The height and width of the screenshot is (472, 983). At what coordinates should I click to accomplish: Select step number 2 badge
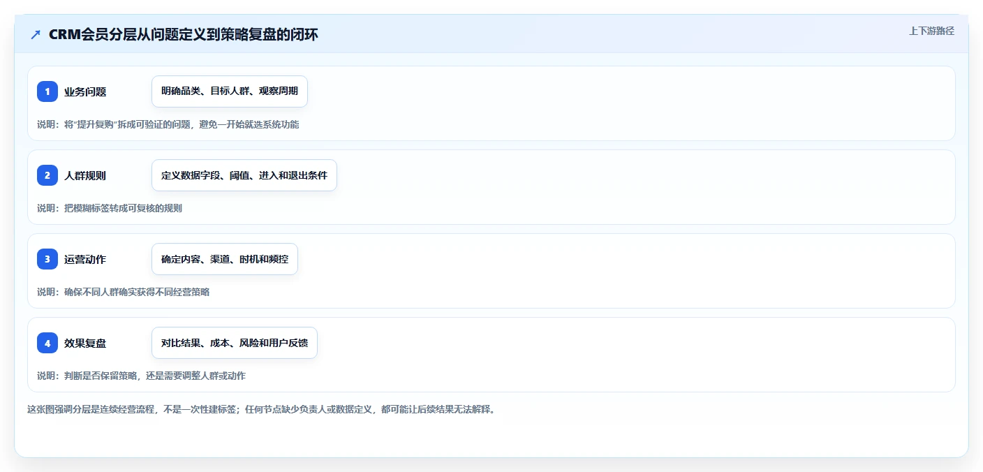[47, 175]
